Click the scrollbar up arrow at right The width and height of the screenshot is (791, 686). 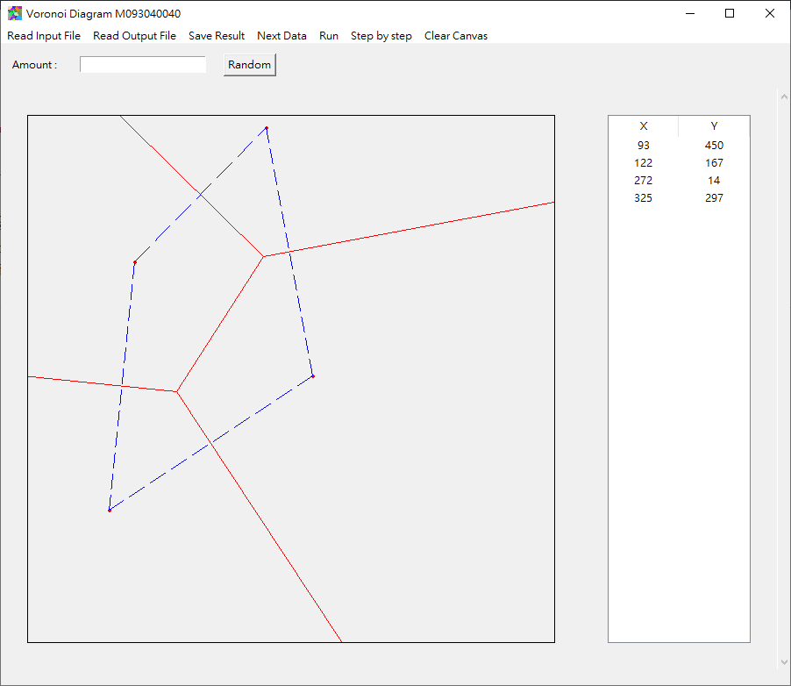[x=784, y=96]
